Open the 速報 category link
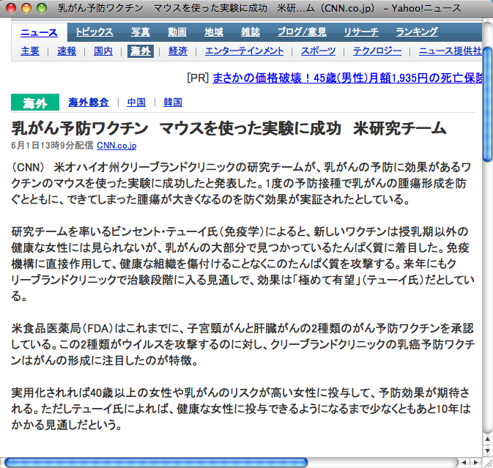The image size is (493, 468). (x=67, y=51)
